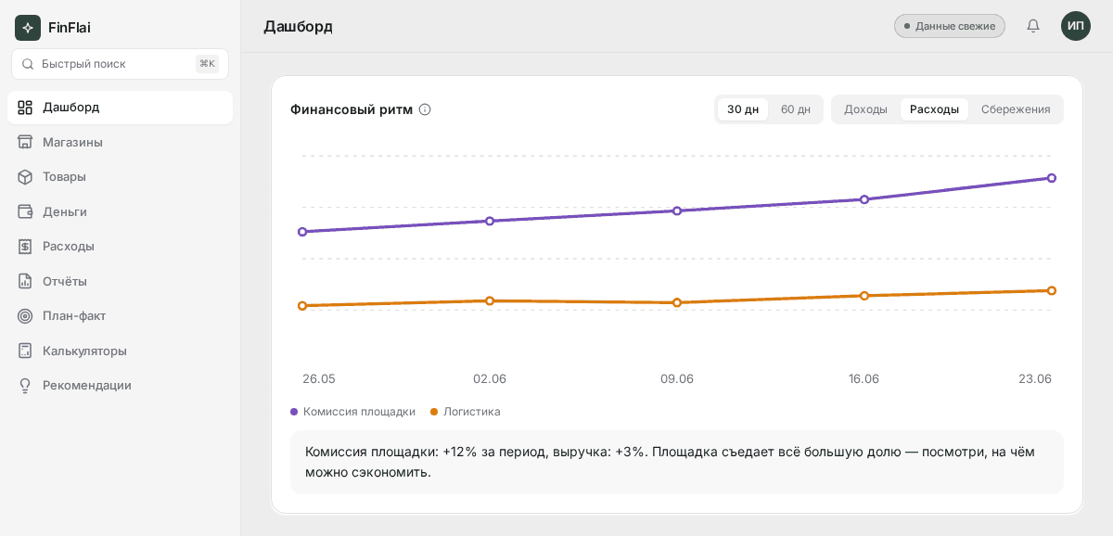Open Калькуляторы section
This screenshot has height=536, width=1113.
[120, 351]
